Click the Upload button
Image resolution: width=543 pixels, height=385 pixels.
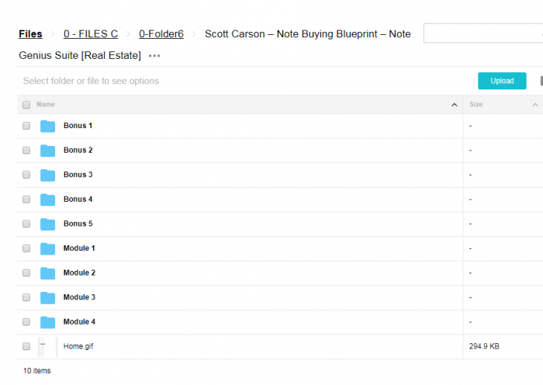click(502, 81)
